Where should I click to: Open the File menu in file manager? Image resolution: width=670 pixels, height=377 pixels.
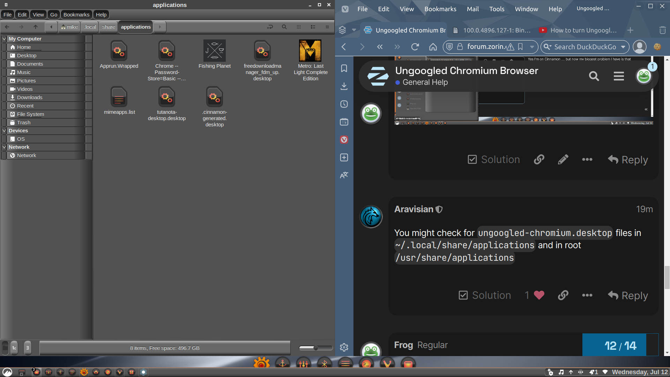[8, 15]
